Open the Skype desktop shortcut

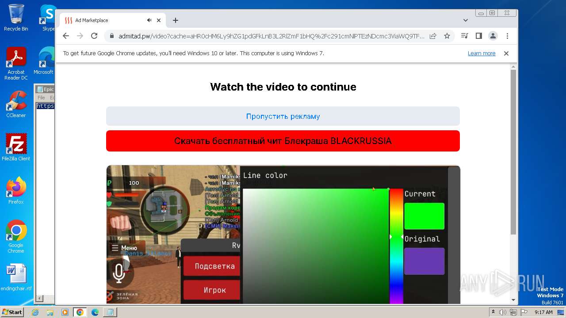(47, 18)
